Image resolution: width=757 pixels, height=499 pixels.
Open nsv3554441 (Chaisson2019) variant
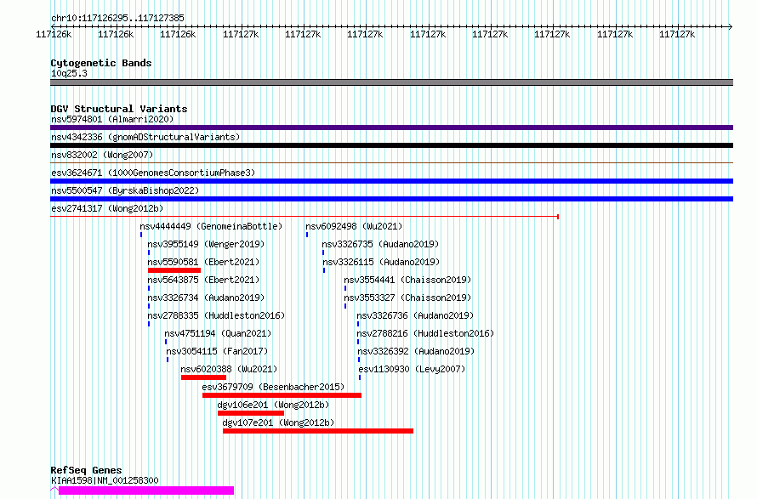(407, 280)
